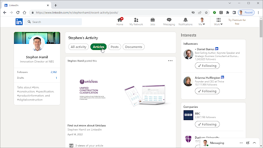This screenshot has height=148, width=263.
Task: Reload the page
Action: [x=18, y=13]
